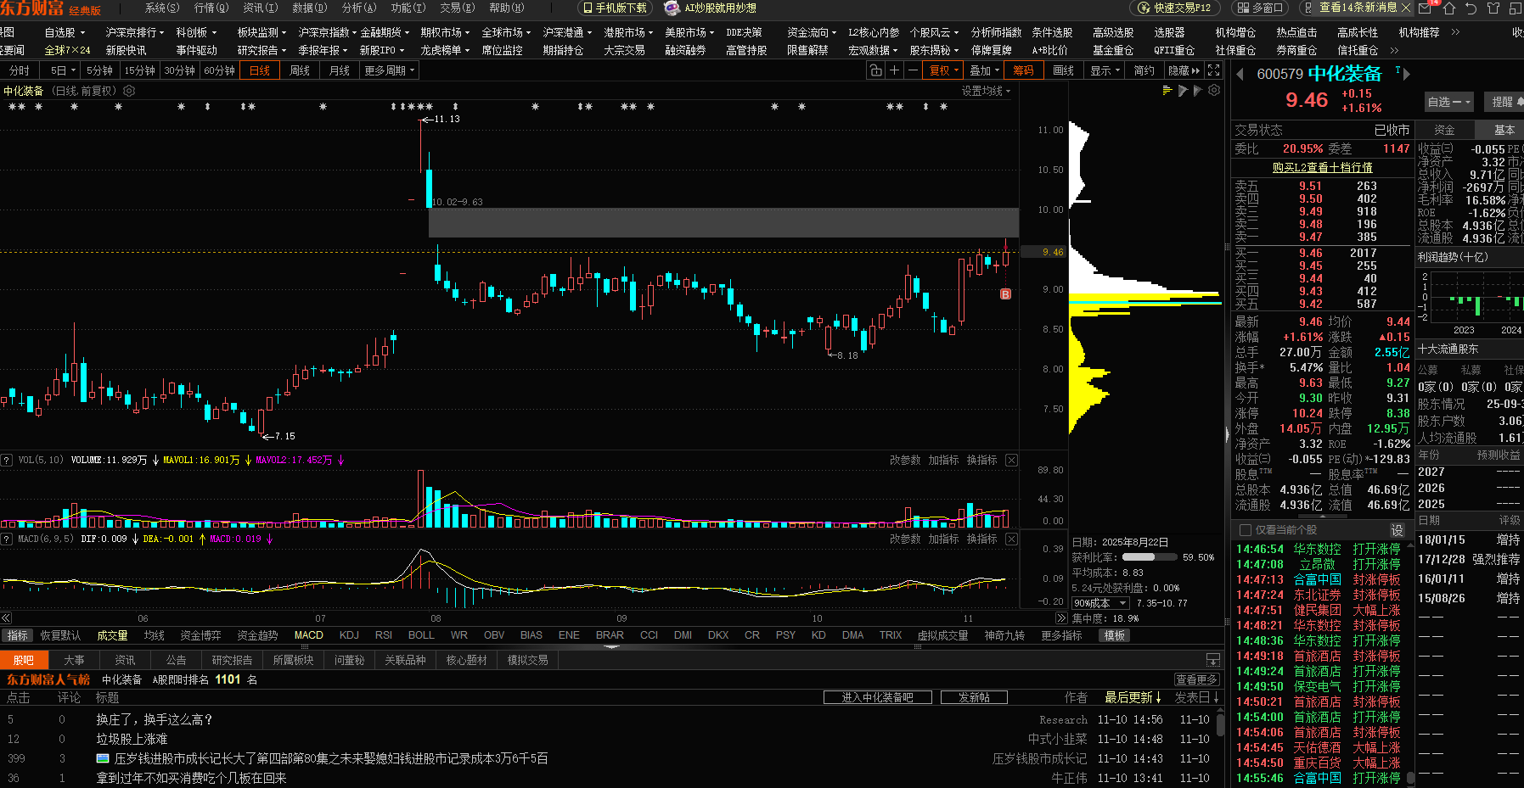Image resolution: width=1524 pixels, height=788 pixels.
Task: Open the 自选一 watchlist dropdown
Action: point(1449,102)
